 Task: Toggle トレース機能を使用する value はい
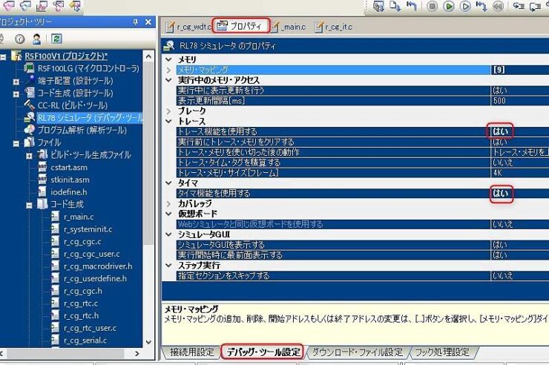coord(501,131)
